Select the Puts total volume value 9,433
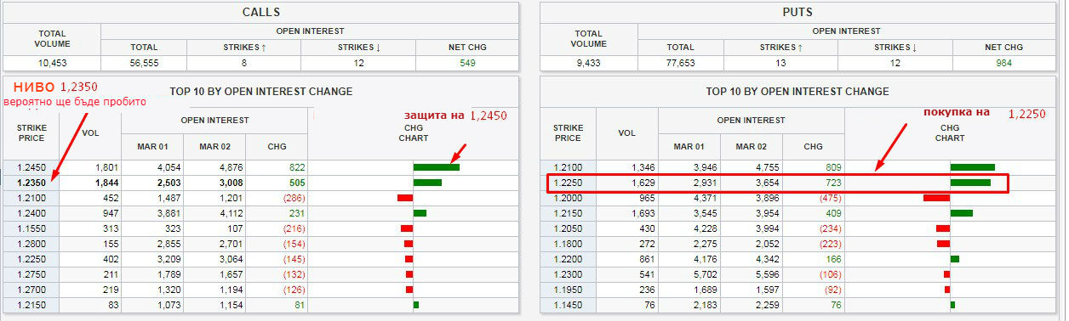Image resolution: width=1069 pixels, height=321 pixels. [x=588, y=63]
